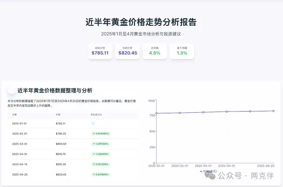
Task: Click the report title 近半年黄金价格走势分析报告
Action: pos(141,22)
